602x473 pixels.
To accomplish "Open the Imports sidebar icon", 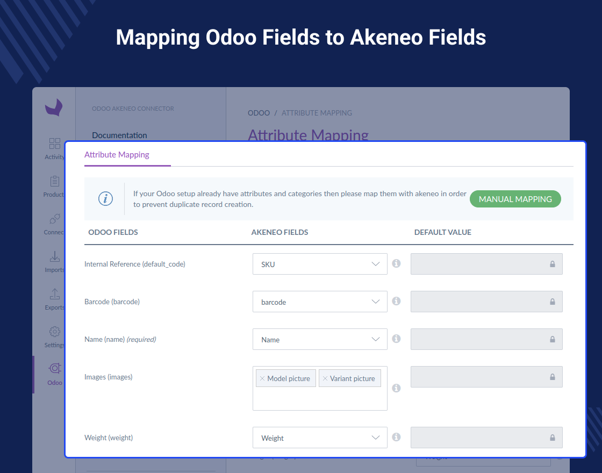I will tap(54, 256).
